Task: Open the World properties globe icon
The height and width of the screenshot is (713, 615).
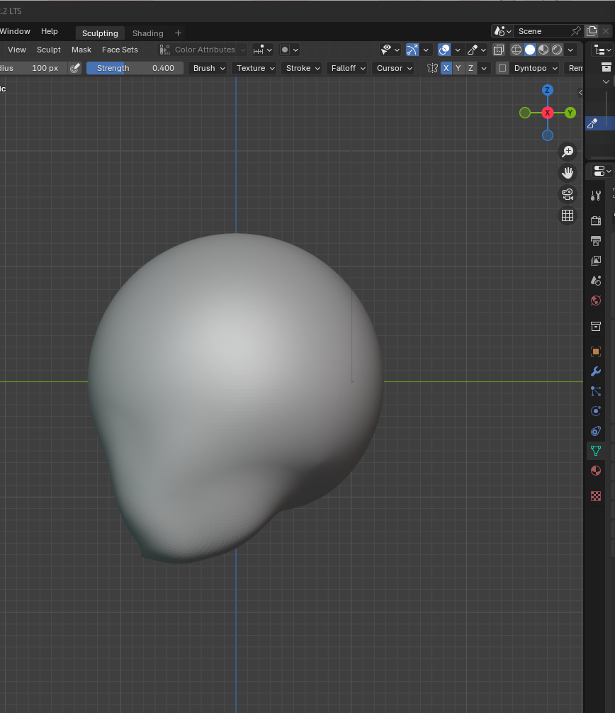Action: (x=596, y=301)
